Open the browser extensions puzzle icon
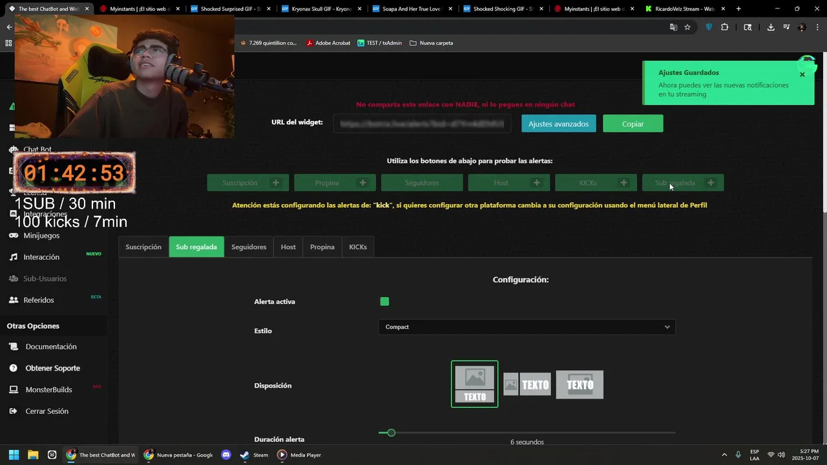Viewport: 827px width, 465px height. pyautogui.click(x=724, y=27)
